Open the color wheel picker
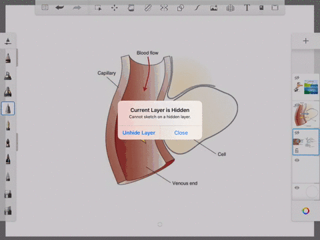 (x=306, y=211)
